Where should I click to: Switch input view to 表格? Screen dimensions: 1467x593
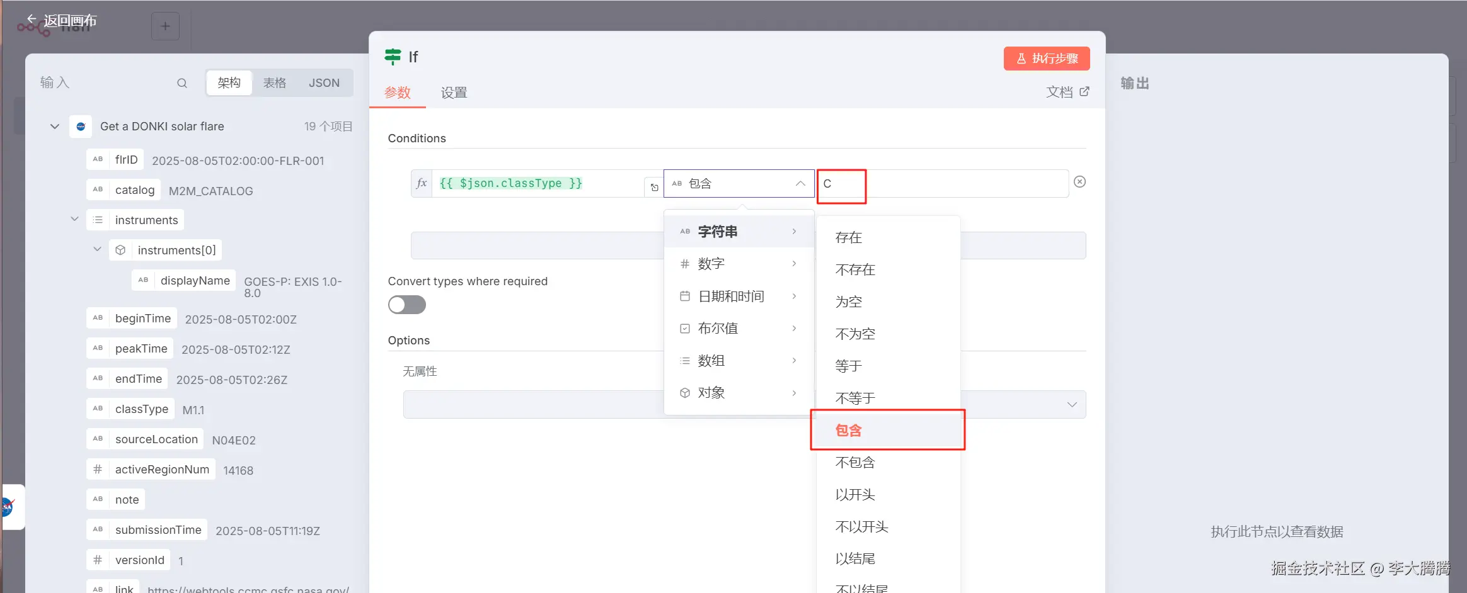click(275, 83)
